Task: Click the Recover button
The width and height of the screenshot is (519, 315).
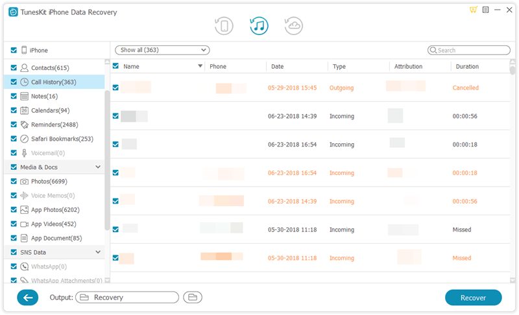Action: pos(474,297)
